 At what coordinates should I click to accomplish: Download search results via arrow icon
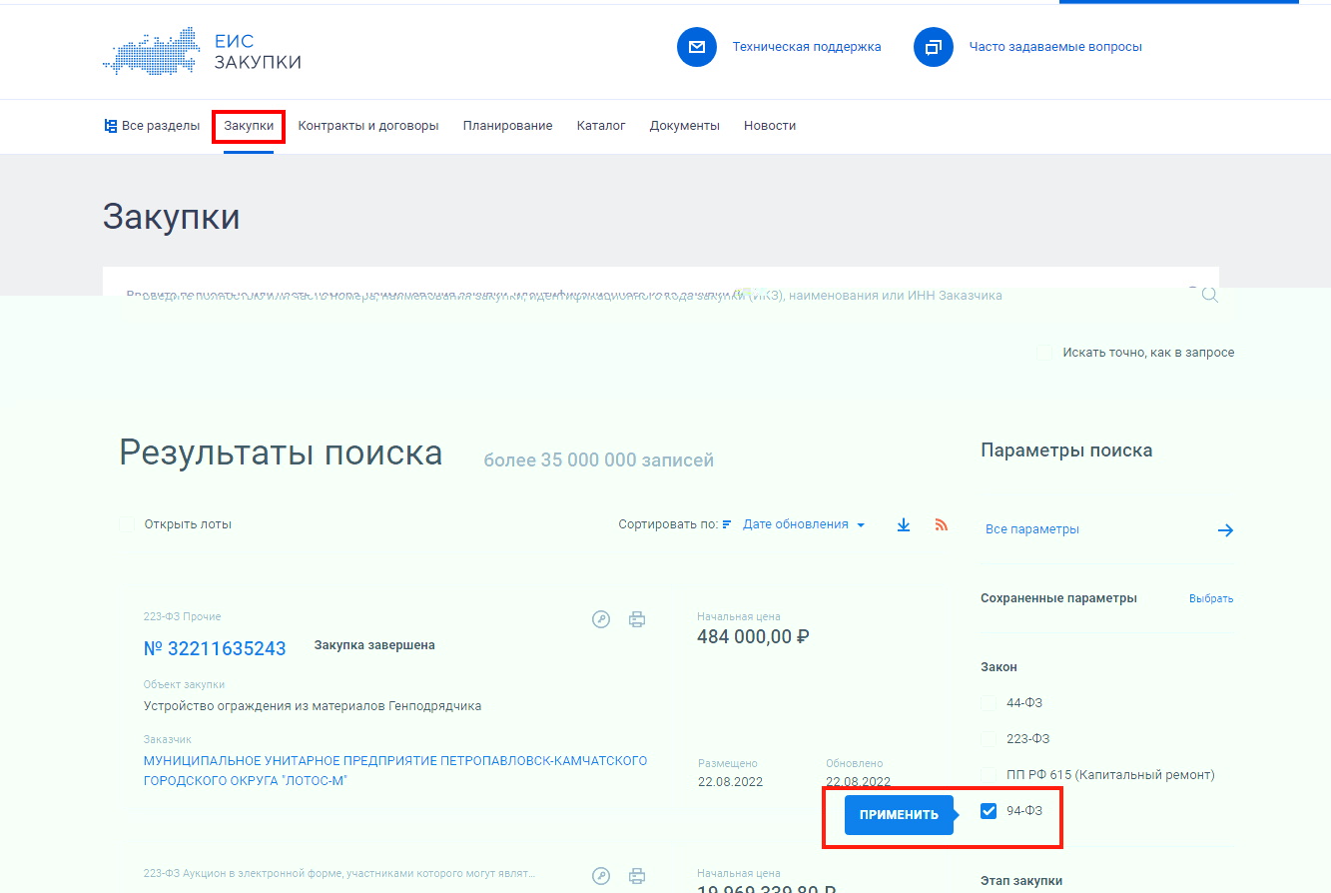[904, 524]
